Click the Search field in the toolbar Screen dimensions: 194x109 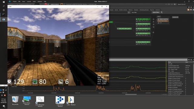[x=185, y=4]
